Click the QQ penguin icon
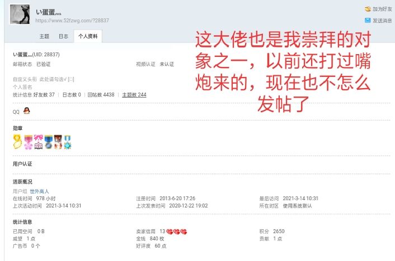395x261 pixels. (x=27, y=110)
